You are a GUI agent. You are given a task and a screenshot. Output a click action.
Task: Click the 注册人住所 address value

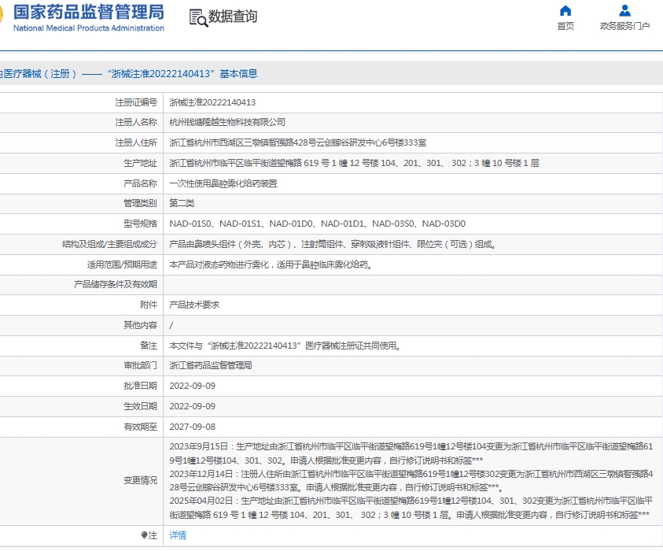click(297, 142)
